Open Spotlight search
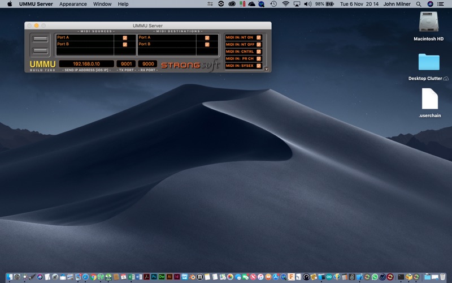This screenshot has width=452, height=283. click(x=419, y=4)
